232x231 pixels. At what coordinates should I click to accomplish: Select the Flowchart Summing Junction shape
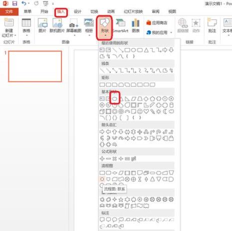[x=127, y=179]
